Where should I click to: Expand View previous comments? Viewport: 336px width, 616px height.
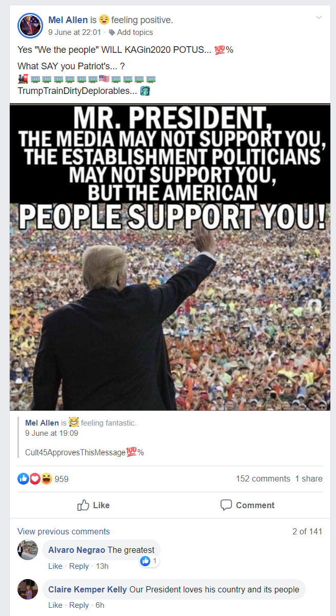64,531
